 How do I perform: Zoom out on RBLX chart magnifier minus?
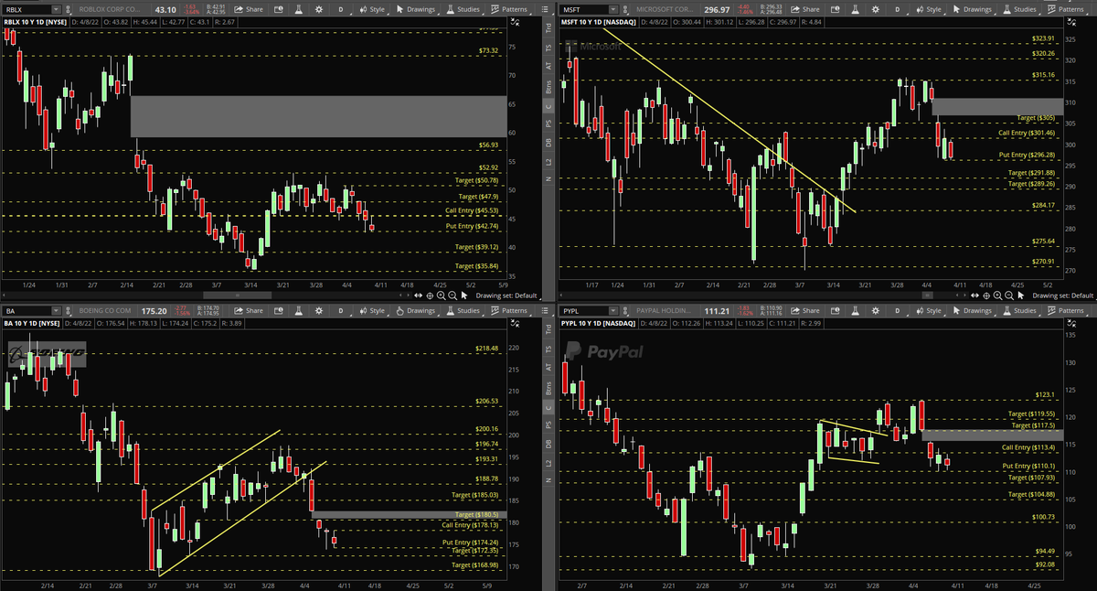tap(453, 295)
